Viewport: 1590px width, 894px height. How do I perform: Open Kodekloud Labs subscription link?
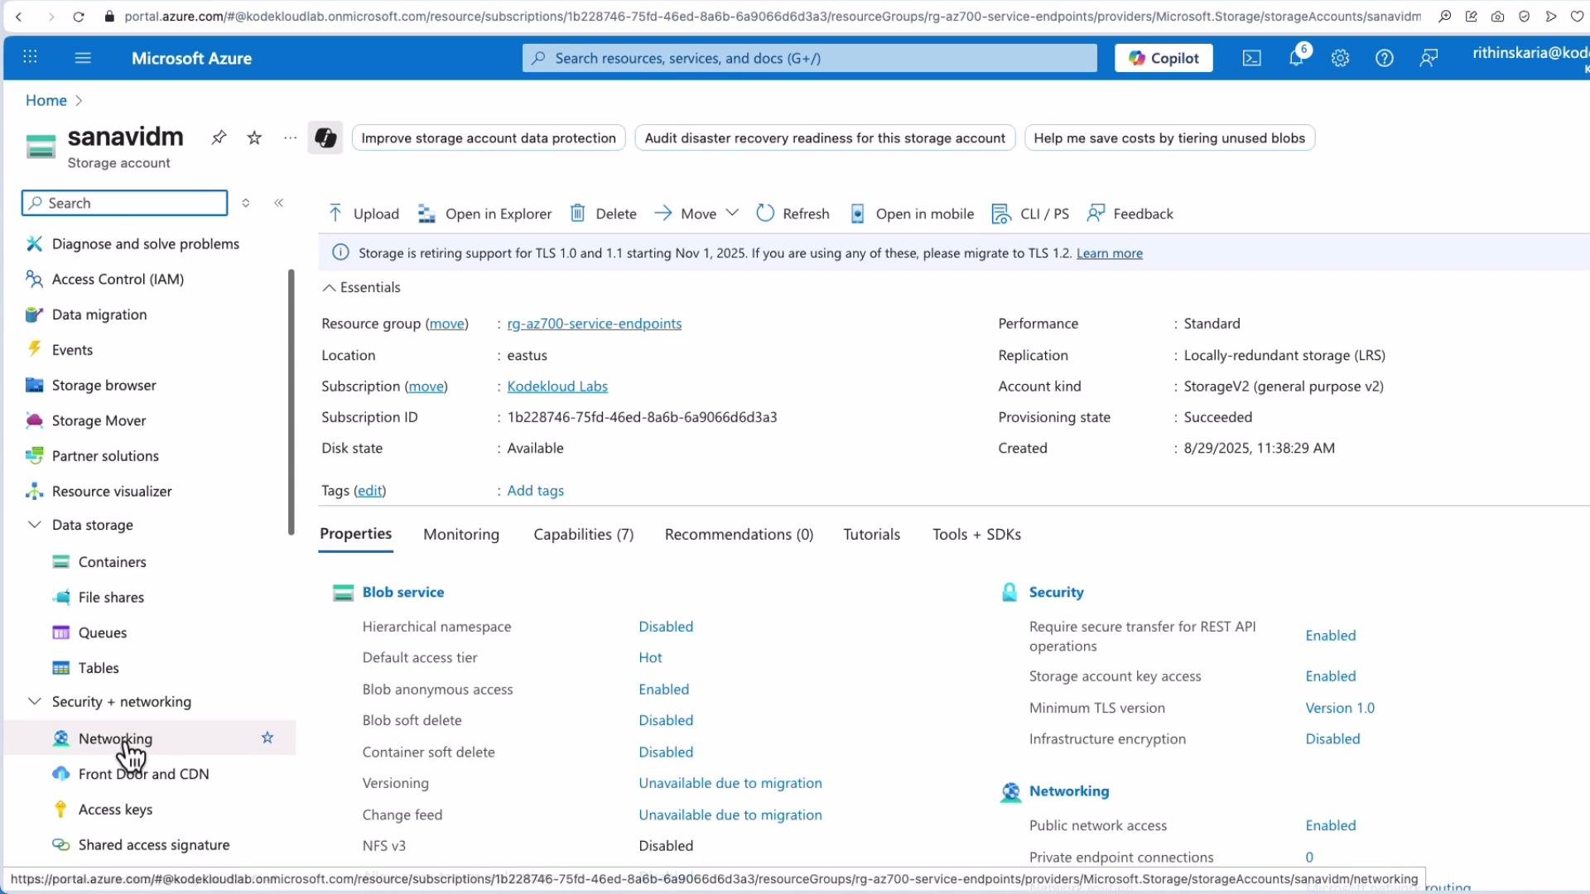click(x=557, y=387)
